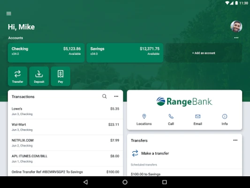Open the Savings account card

point(125,53)
